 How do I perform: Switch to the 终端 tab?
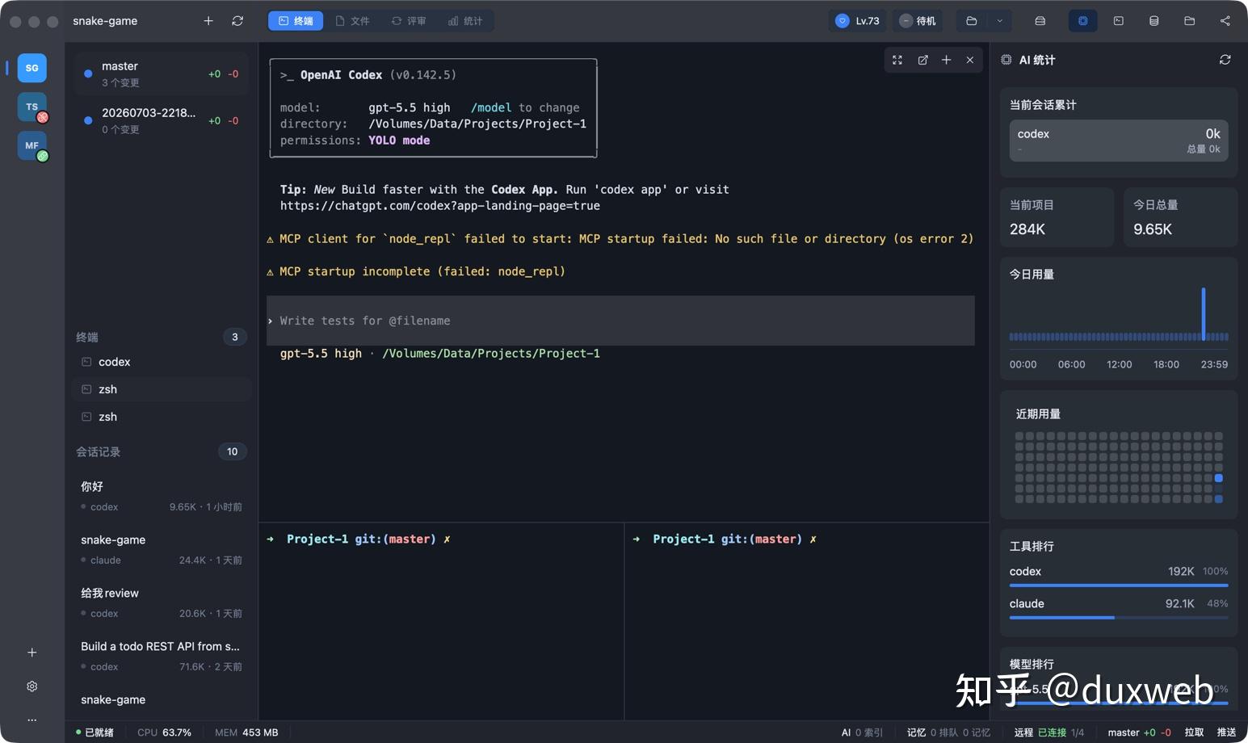[x=296, y=21]
